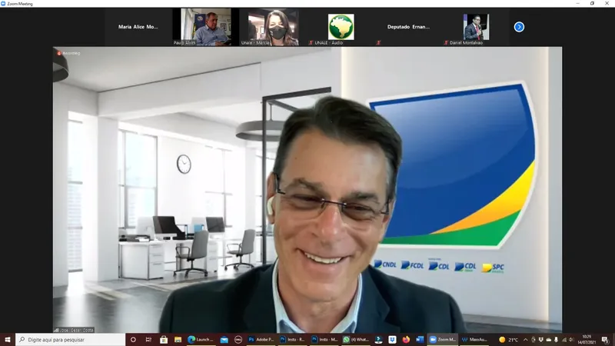The height and width of the screenshot is (346, 615).
Task: Click the Dropbox system tray icon
Action: point(541,340)
